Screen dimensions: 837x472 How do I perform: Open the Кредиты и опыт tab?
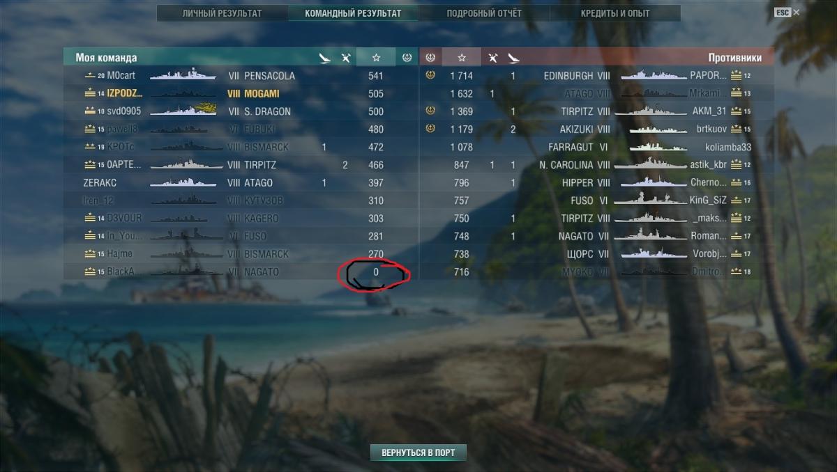tap(615, 13)
